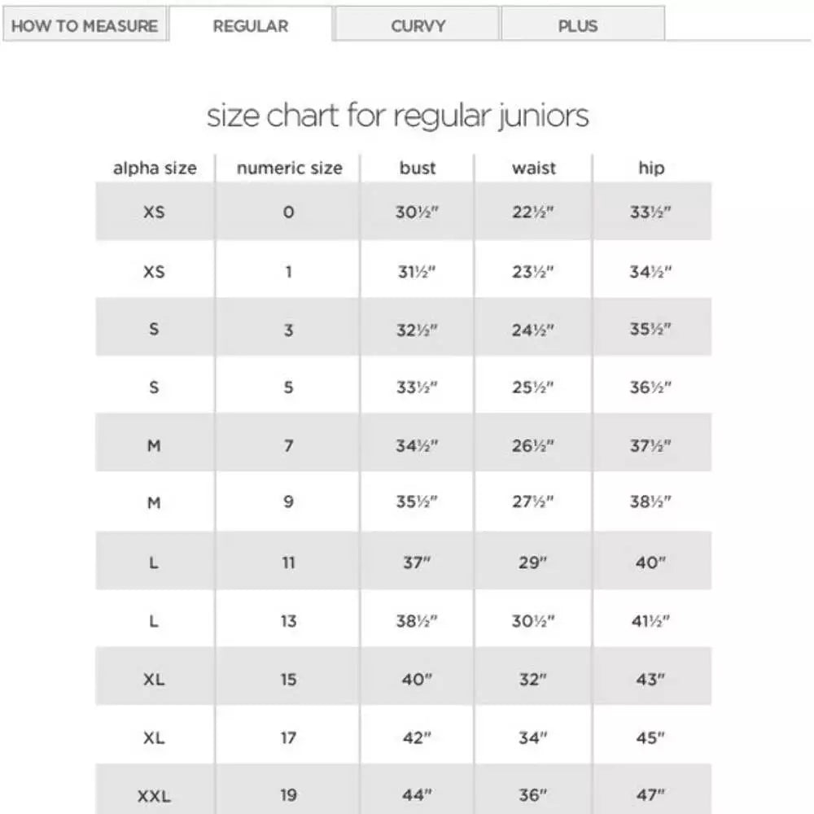Click the 42" bust value
Viewport: 814px width, 814px height.
417,737
